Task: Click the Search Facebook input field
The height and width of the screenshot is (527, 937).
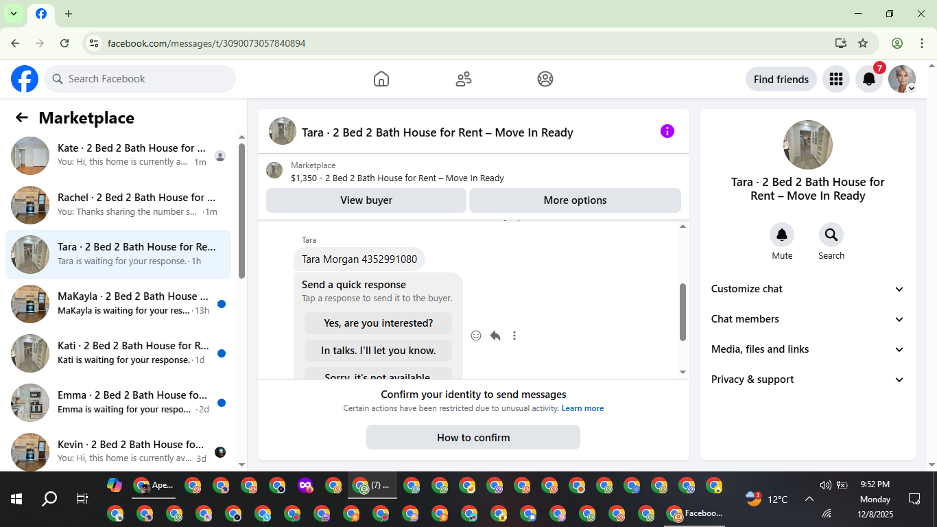Action: (140, 79)
